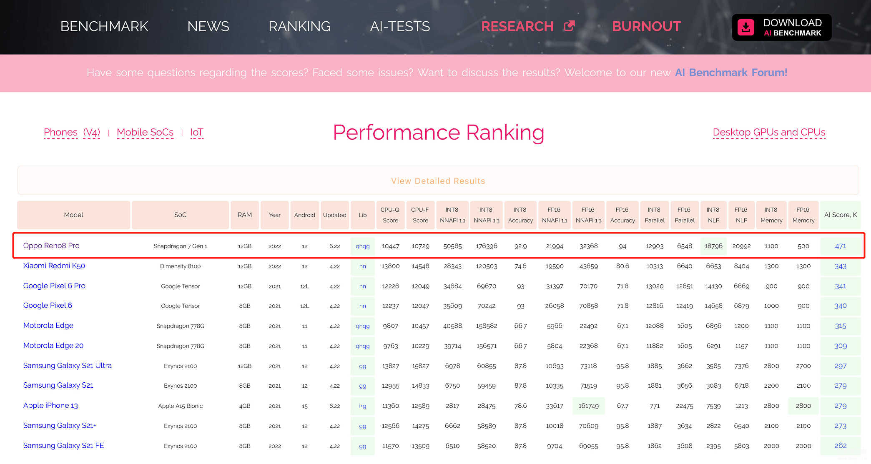Switch to Phones (V4) ranking
This screenshot has height=464, width=871.
tap(72, 132)
